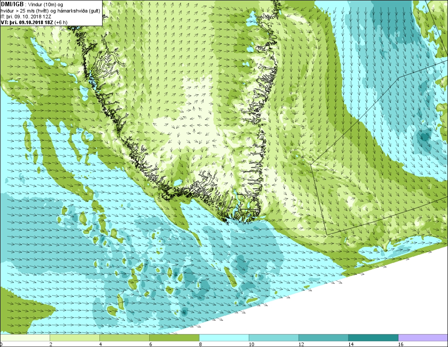Click the 'Vindur (10m) og' label

[x=46, y=4]
